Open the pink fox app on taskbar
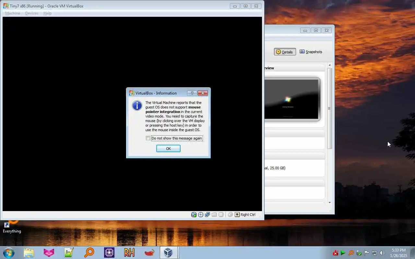This screenshot has width=415, height=259. click(49, 253)
